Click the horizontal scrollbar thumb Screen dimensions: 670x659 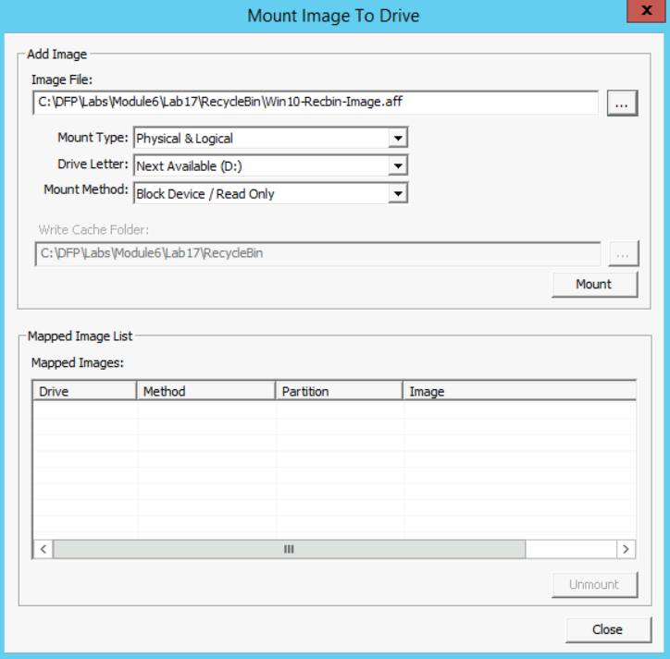(x=289, y=549)
